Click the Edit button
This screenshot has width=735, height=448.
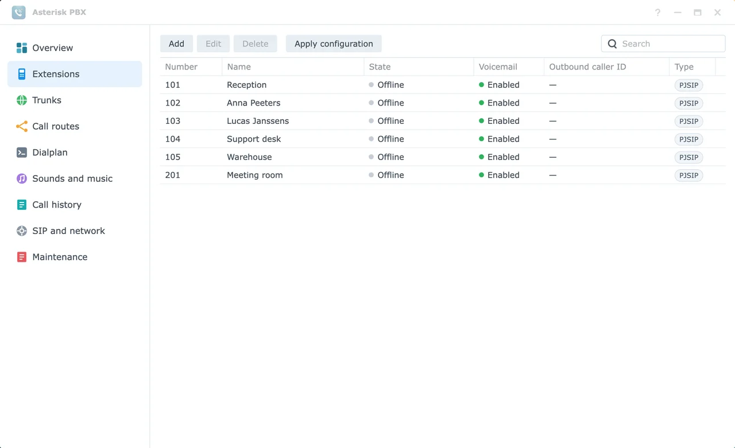[x=213, y=44]
